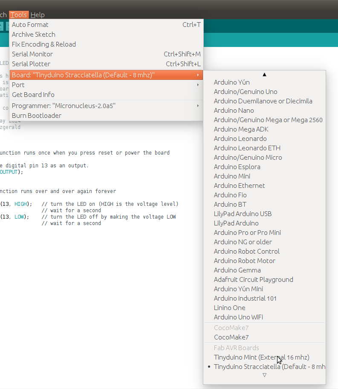Select Arduino Uno WiFi
The image size is (338, 389).
[x=264, y=317]
